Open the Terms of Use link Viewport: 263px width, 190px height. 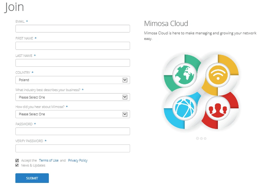[x=49, y=160]
